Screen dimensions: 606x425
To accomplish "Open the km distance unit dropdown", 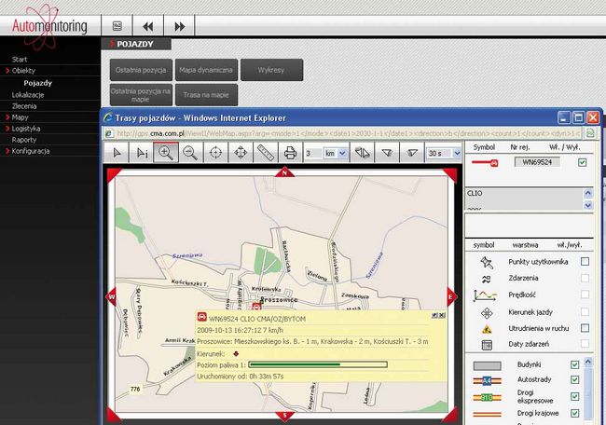I will (341, 153).
